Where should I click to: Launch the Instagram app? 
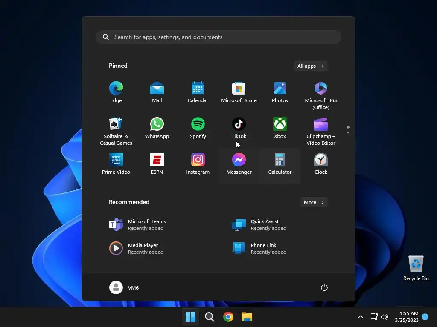pos(198,164)
